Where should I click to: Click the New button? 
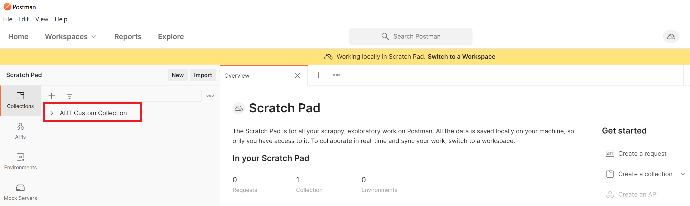(178, 75)
